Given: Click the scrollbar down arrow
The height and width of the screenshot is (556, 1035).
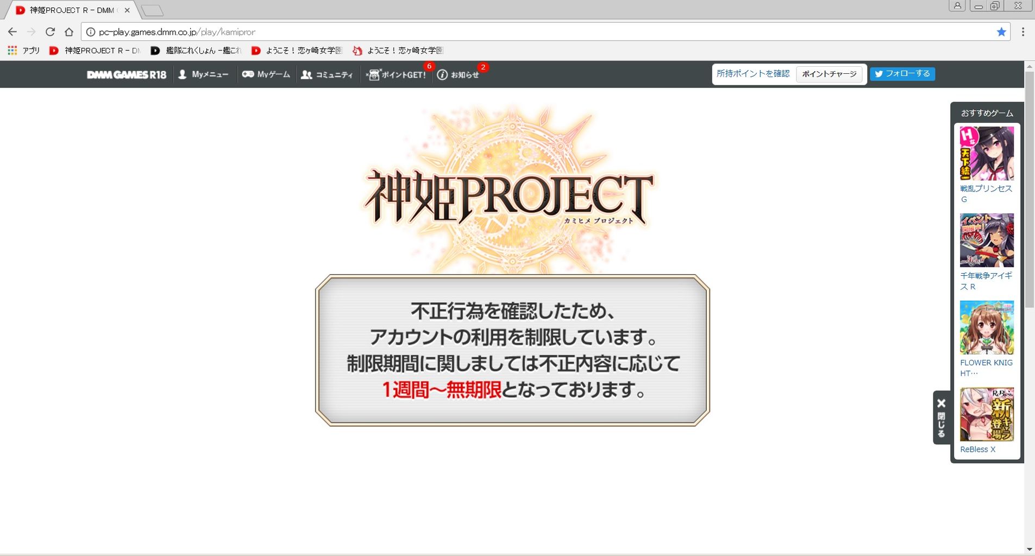Looking at the screenshot, I should point(1030,549).
